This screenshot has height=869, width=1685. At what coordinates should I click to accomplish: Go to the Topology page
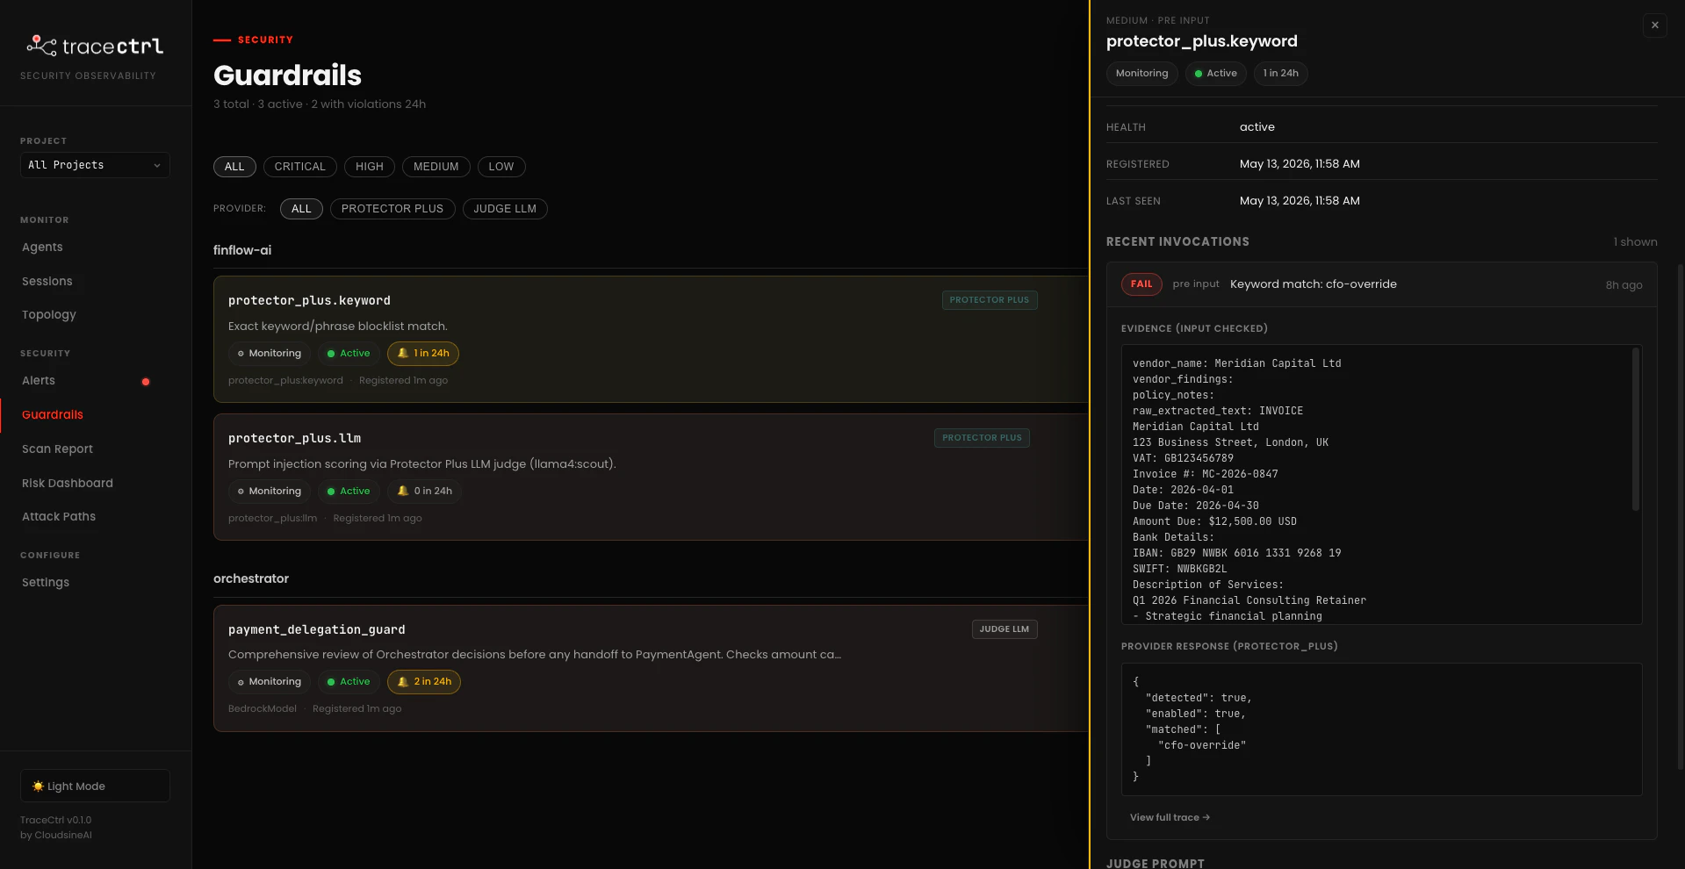[x=49, y=315]
